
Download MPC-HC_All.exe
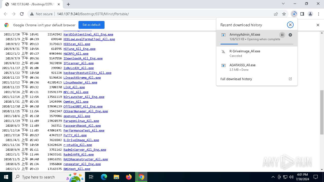click(x=76, y=92)
